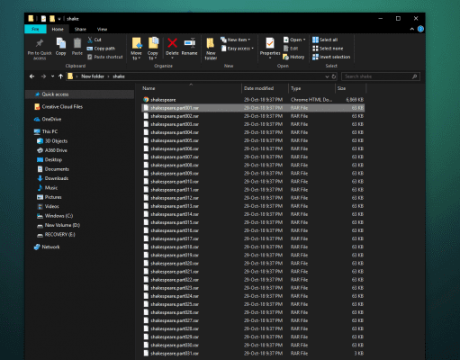Image resolution: width=460 pixels, height=360 pixels.
Task: Click Paste shortcut command
Action: tap(104, 57)
